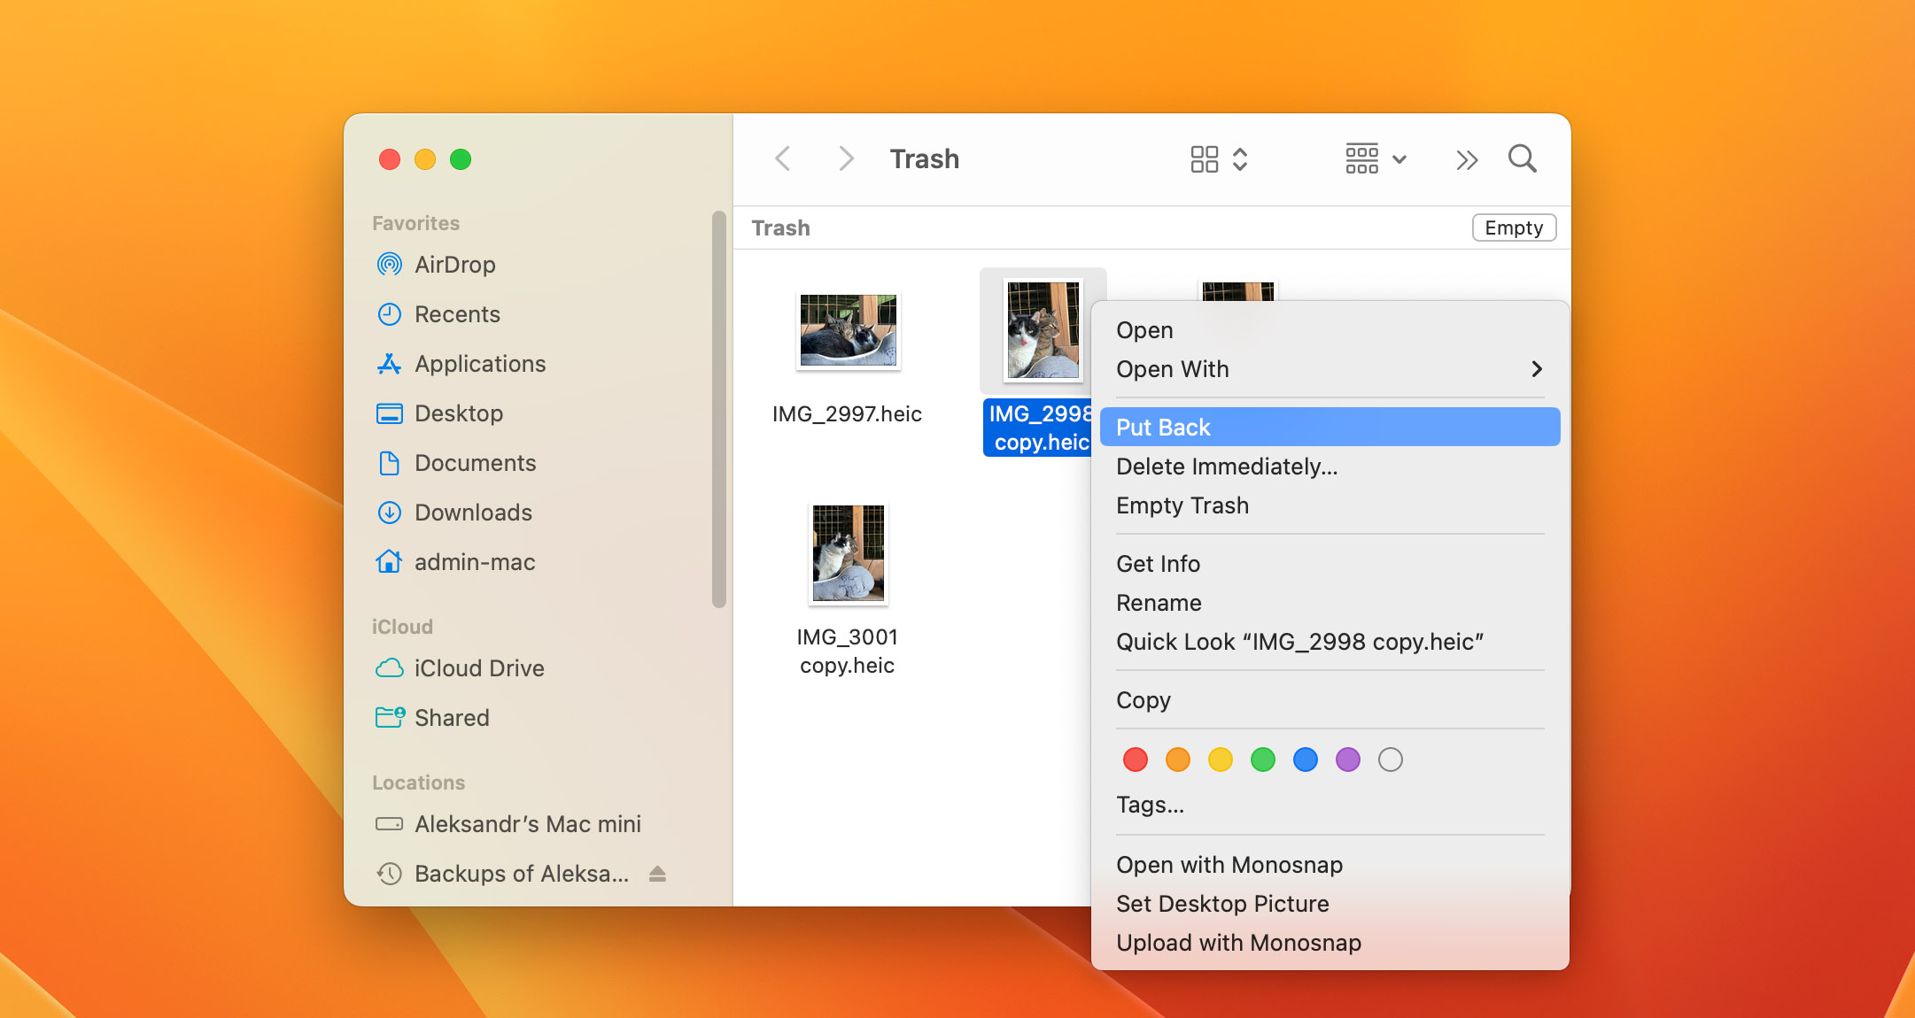Click the Downloads folder icon

(x=390, y=513)
